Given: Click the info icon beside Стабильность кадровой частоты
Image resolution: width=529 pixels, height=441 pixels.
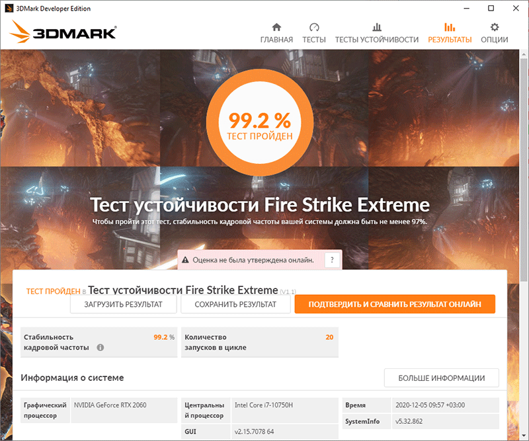Looking at the screenshot, I should coord(101,347).
